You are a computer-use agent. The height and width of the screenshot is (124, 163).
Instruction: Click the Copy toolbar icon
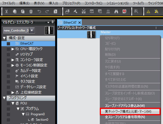[15, 11]
